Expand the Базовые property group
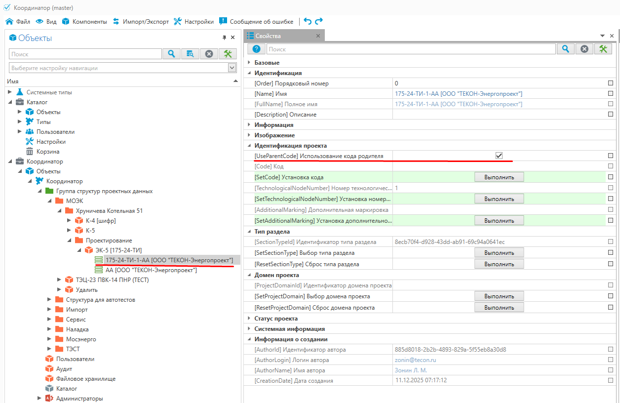 (x=249, y=63)
